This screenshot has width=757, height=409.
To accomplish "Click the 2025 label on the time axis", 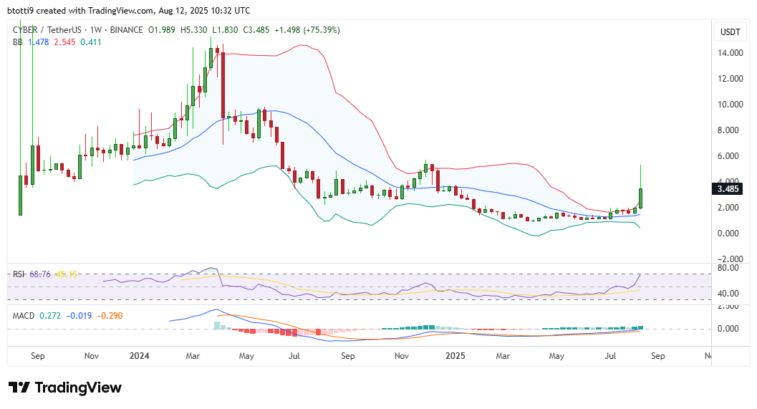I will pos(453,355).
